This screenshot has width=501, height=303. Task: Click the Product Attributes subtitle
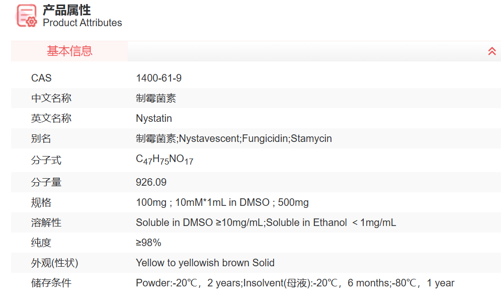(x=82, y=23)
